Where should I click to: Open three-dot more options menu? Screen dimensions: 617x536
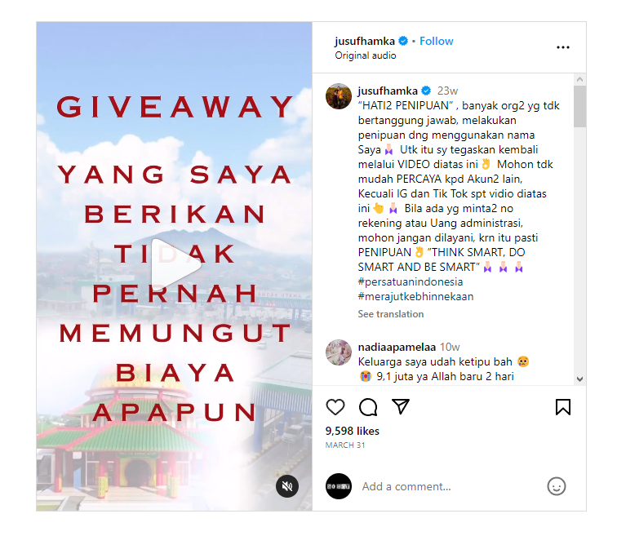pyautogui.click(x=562, y=47)
